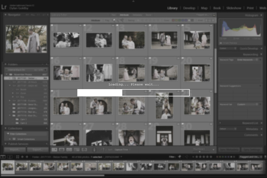Switch to the Develop module
267x178 pixels.
189,8
